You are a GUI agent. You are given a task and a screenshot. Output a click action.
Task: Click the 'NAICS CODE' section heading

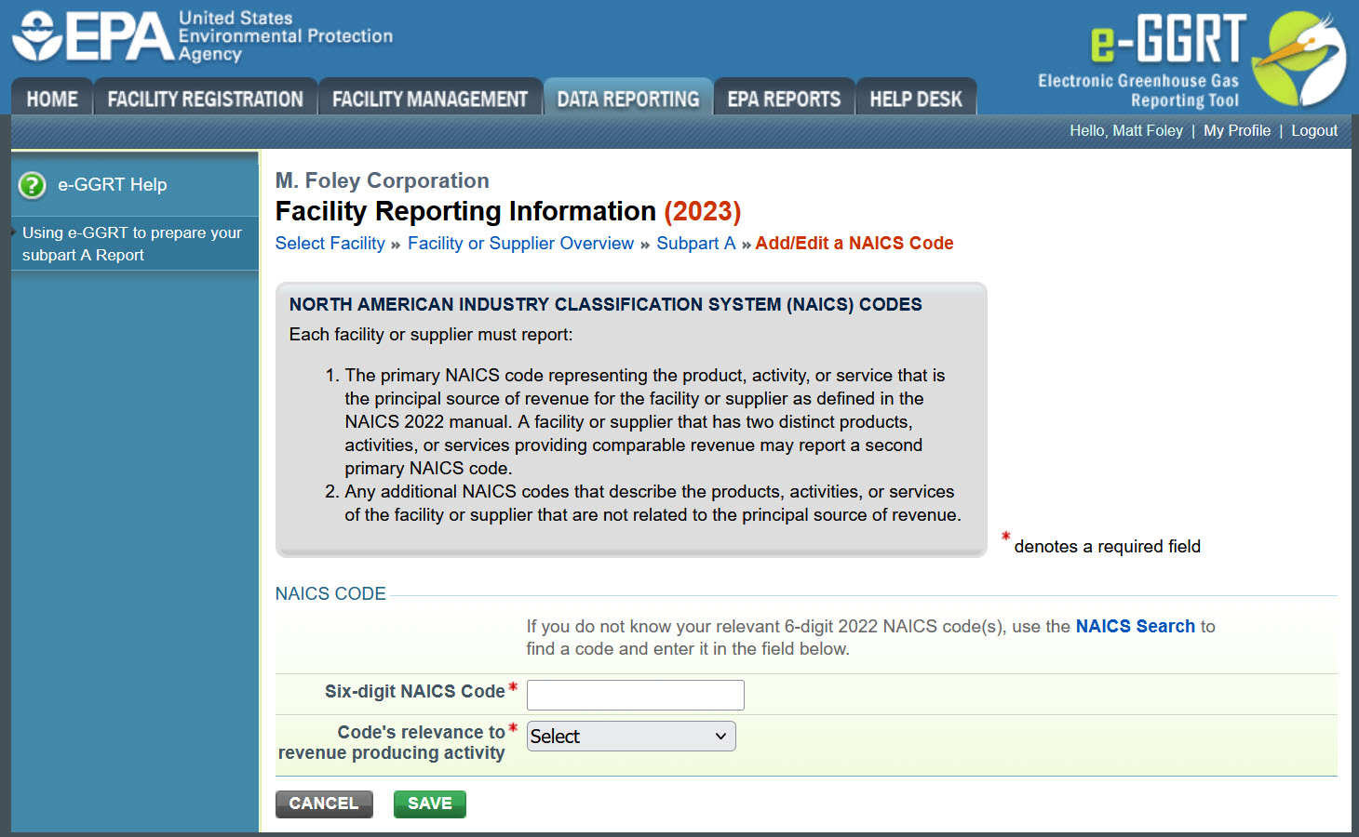pyautogui.click(x=330, y=594)
